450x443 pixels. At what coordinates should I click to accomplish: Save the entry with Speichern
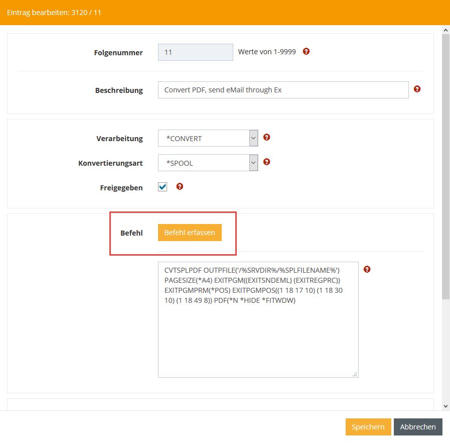pyautogui.click(x=368, y=427)
